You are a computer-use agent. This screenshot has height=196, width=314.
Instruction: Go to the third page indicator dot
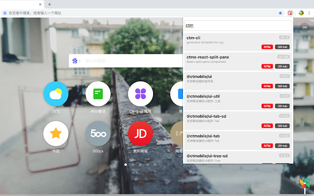pyautogui.click(x=140, y=165)
